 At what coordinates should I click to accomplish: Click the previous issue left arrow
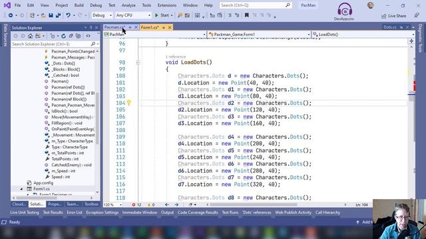coord(167,204)
